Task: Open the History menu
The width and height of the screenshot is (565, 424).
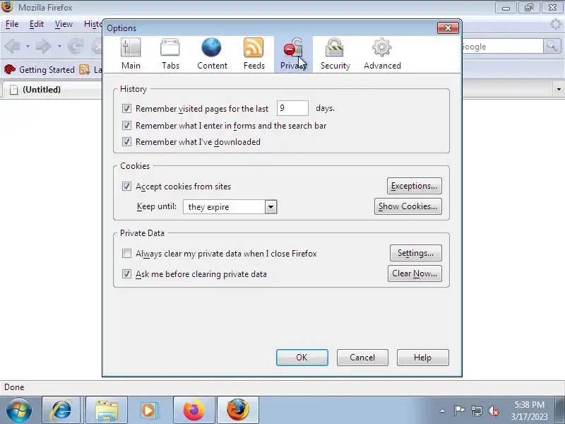Action: click(x=93, y=24)
